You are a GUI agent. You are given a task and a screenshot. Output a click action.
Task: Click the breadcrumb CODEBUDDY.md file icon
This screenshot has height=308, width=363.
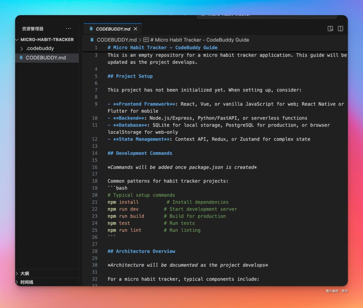pos(92,40)
